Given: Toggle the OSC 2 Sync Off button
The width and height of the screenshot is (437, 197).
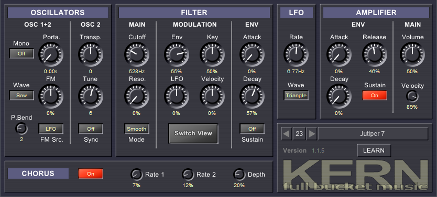Looking at the screenshot, I should (x=91, y=129).
